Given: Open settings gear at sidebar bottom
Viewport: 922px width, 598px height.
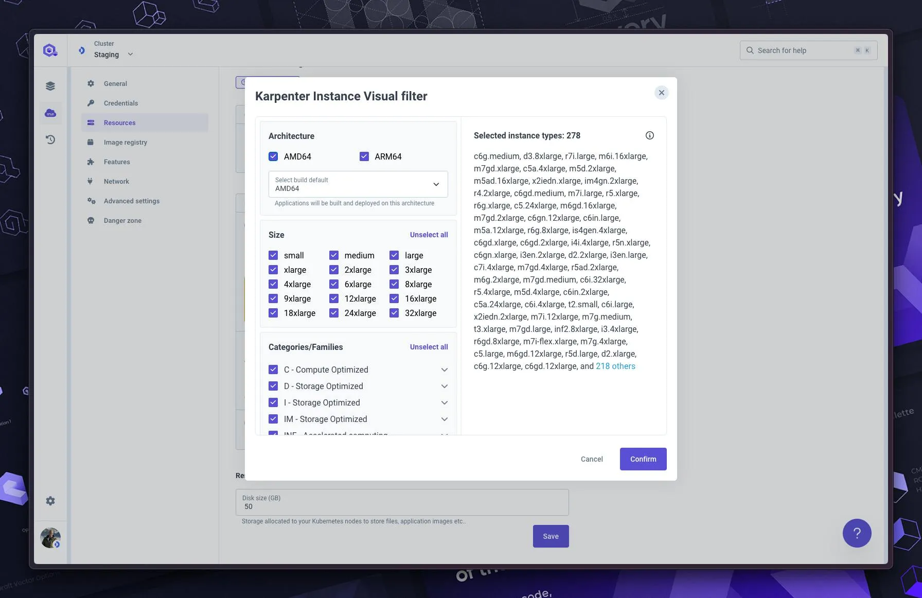Looking at the screenshot, I should [x=50, y=501].
